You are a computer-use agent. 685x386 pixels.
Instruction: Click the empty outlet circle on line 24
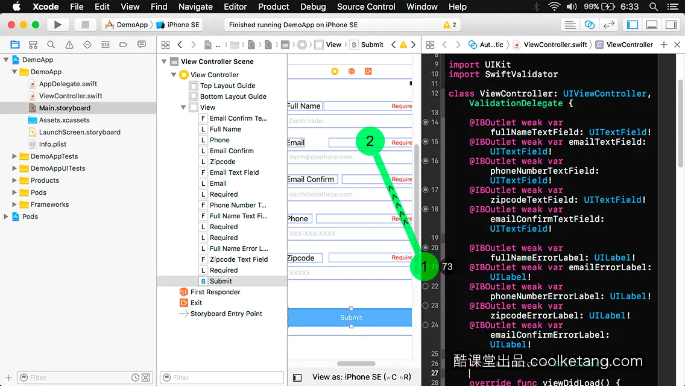[426, 325]
